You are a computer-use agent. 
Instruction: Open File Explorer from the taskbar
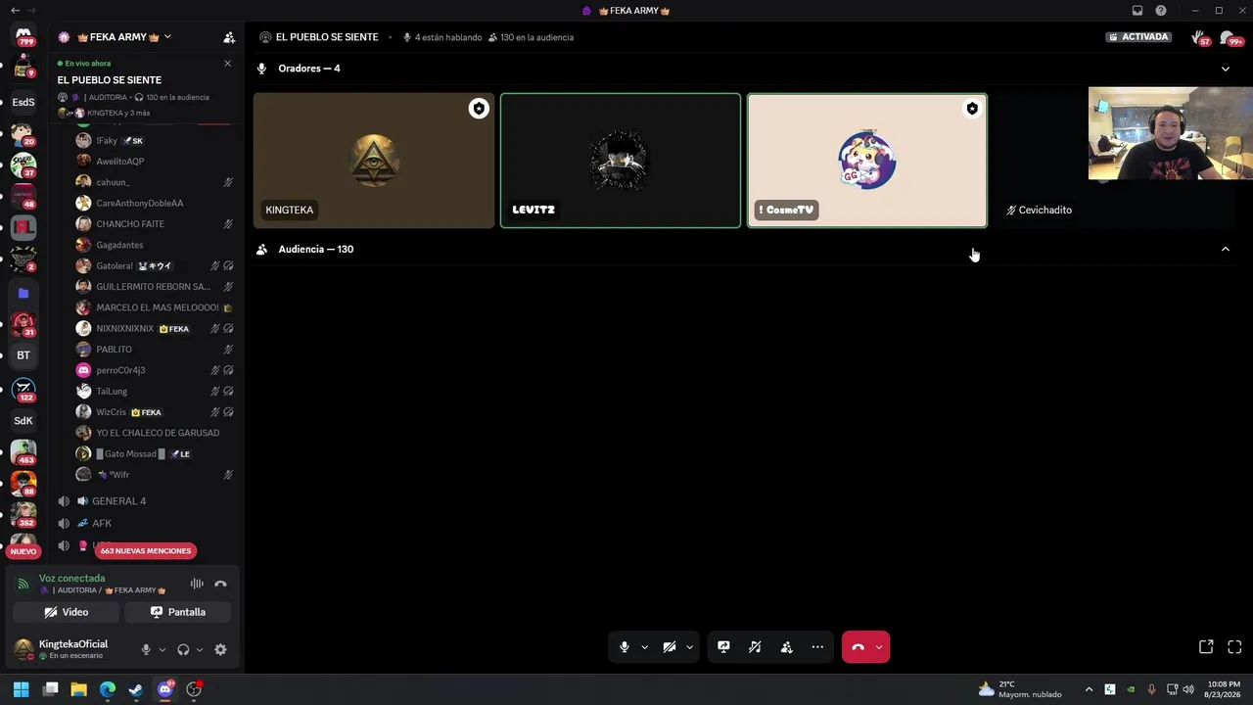click(78, 689)
